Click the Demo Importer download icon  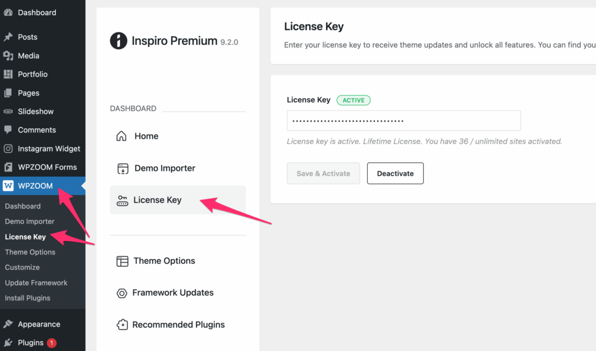(123, 168)
